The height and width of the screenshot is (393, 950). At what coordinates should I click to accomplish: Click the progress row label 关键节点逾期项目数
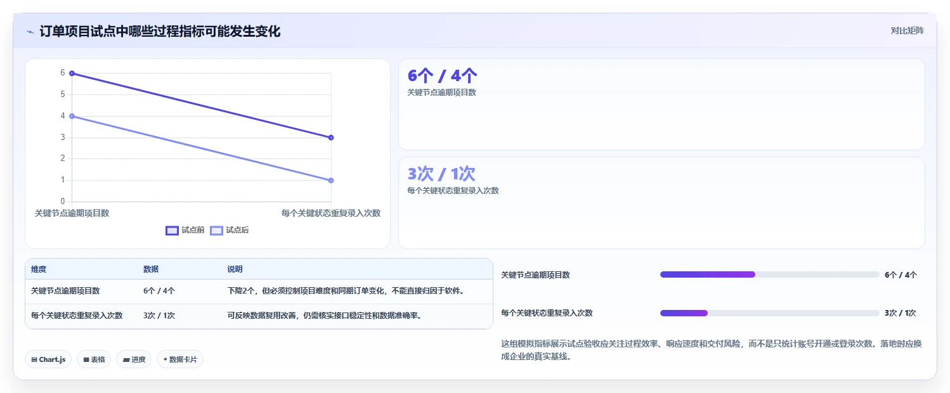[x=535, y=275]
